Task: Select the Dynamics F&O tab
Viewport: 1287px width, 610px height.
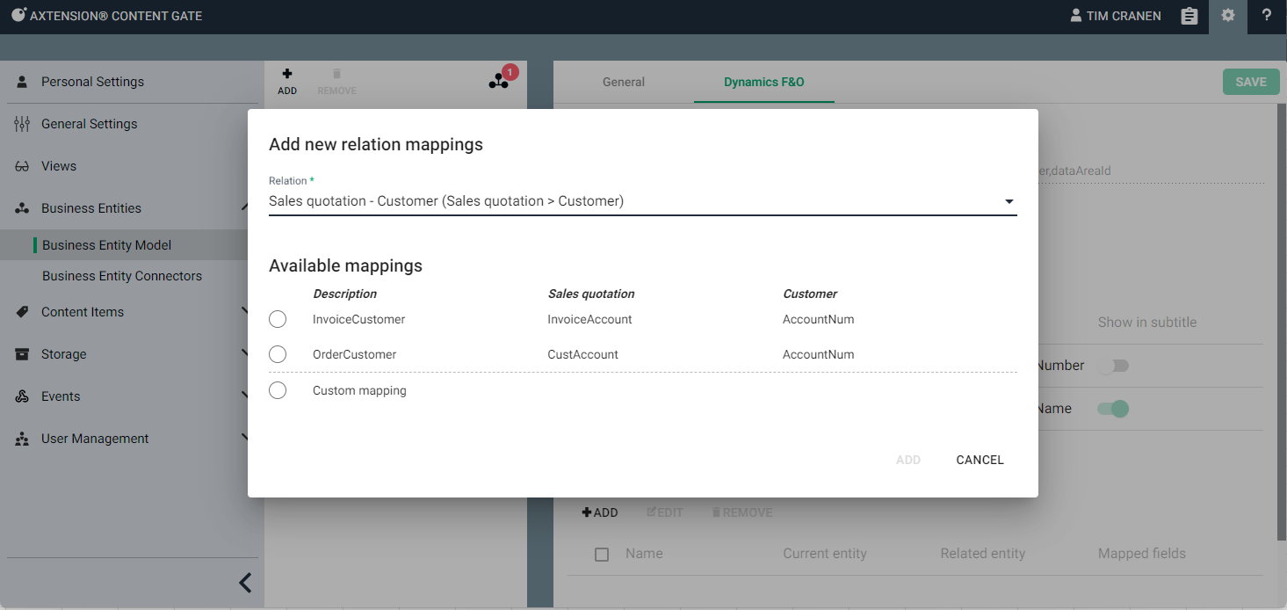Action: (763, 82)
